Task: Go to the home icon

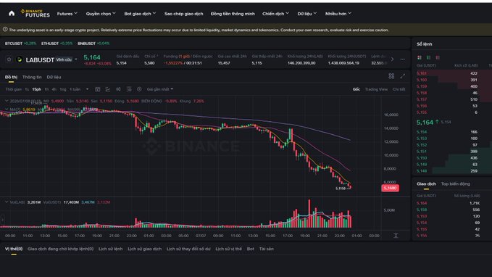Action: point(12,13)
